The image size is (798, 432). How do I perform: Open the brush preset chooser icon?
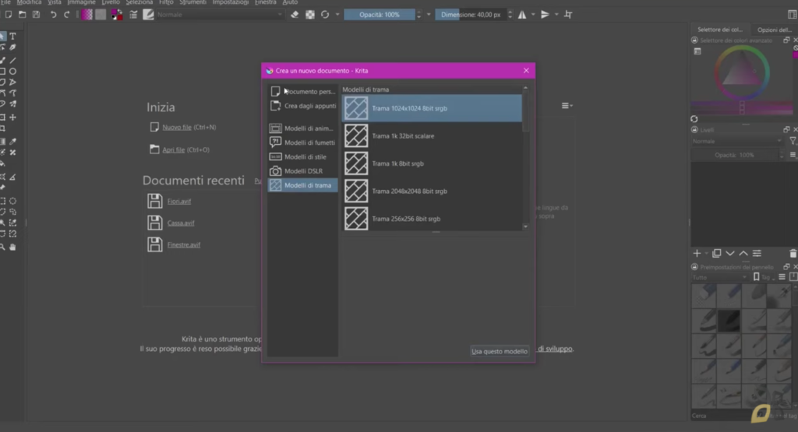[148, 15]
